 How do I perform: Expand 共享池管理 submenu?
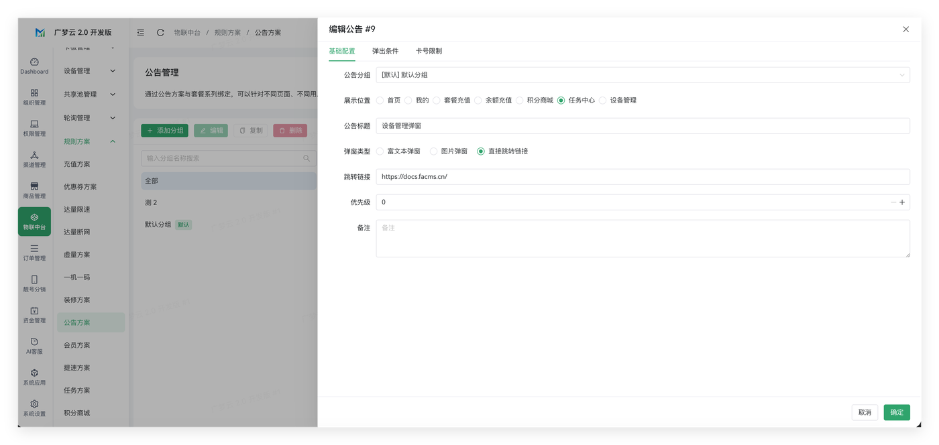click(90, 94)
